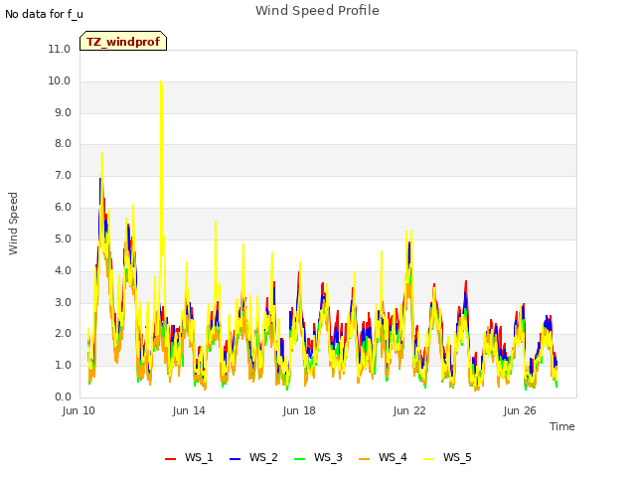Click the Wind Speed Profile chart title

[317, 11]
